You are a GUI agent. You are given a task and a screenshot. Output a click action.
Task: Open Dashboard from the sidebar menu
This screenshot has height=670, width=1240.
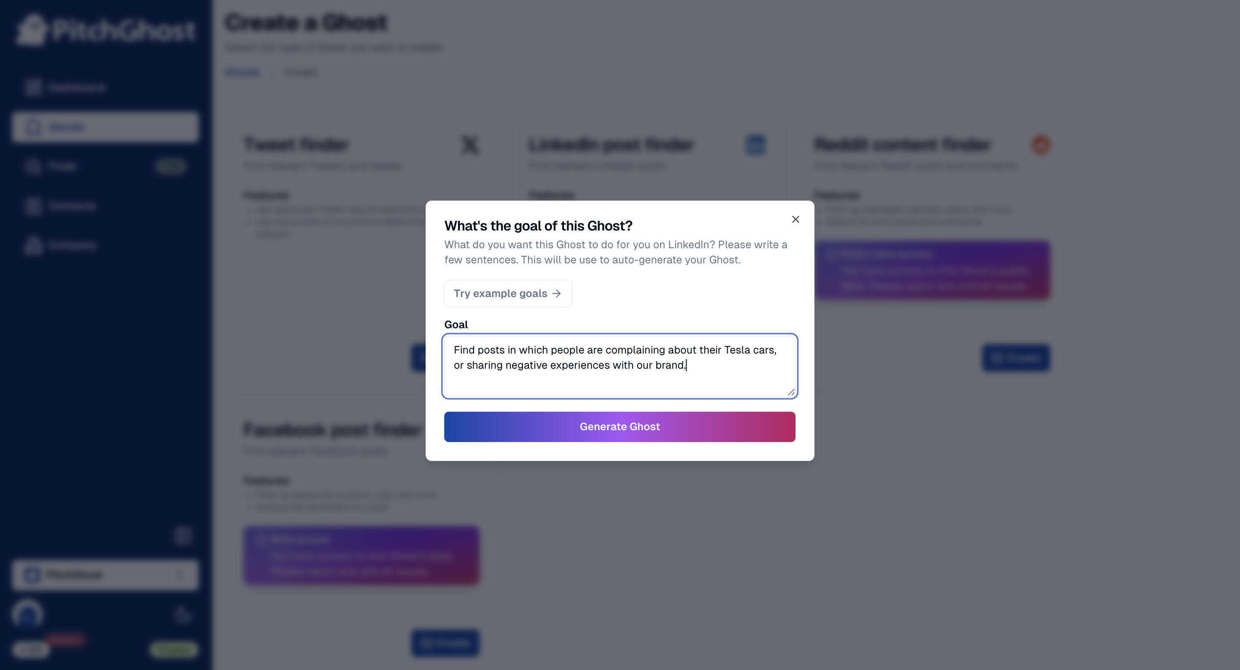[76, 88]
